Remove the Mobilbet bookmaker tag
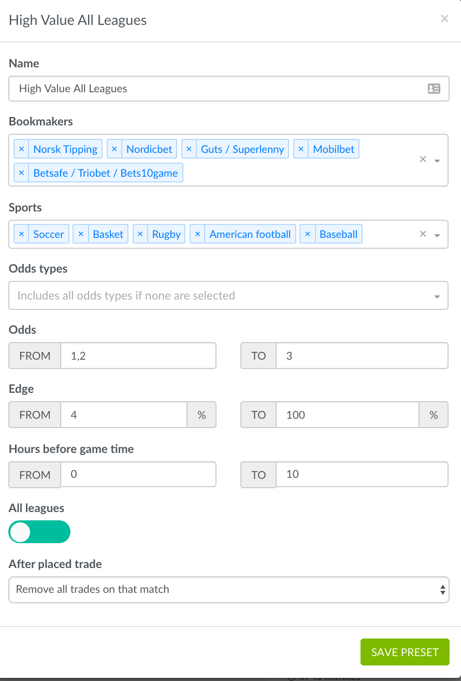 point(301,149)
